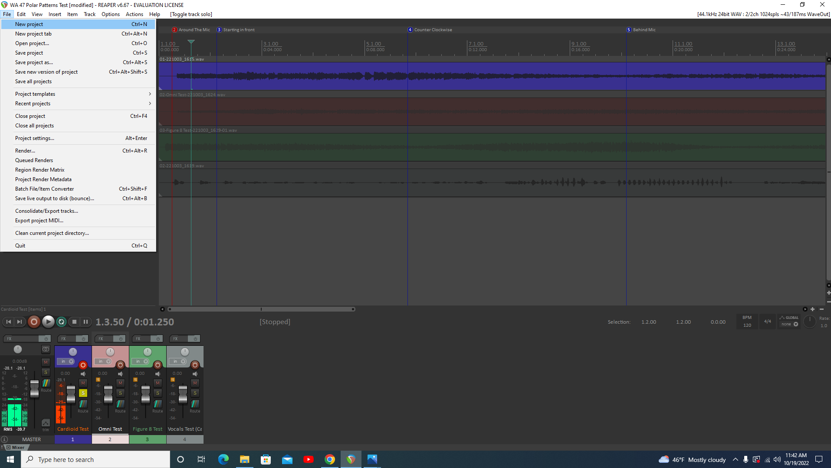This screenshot has width=831, height=468.
Task: Mute the Cardioid Test track
Action: (x=83, y=383)
